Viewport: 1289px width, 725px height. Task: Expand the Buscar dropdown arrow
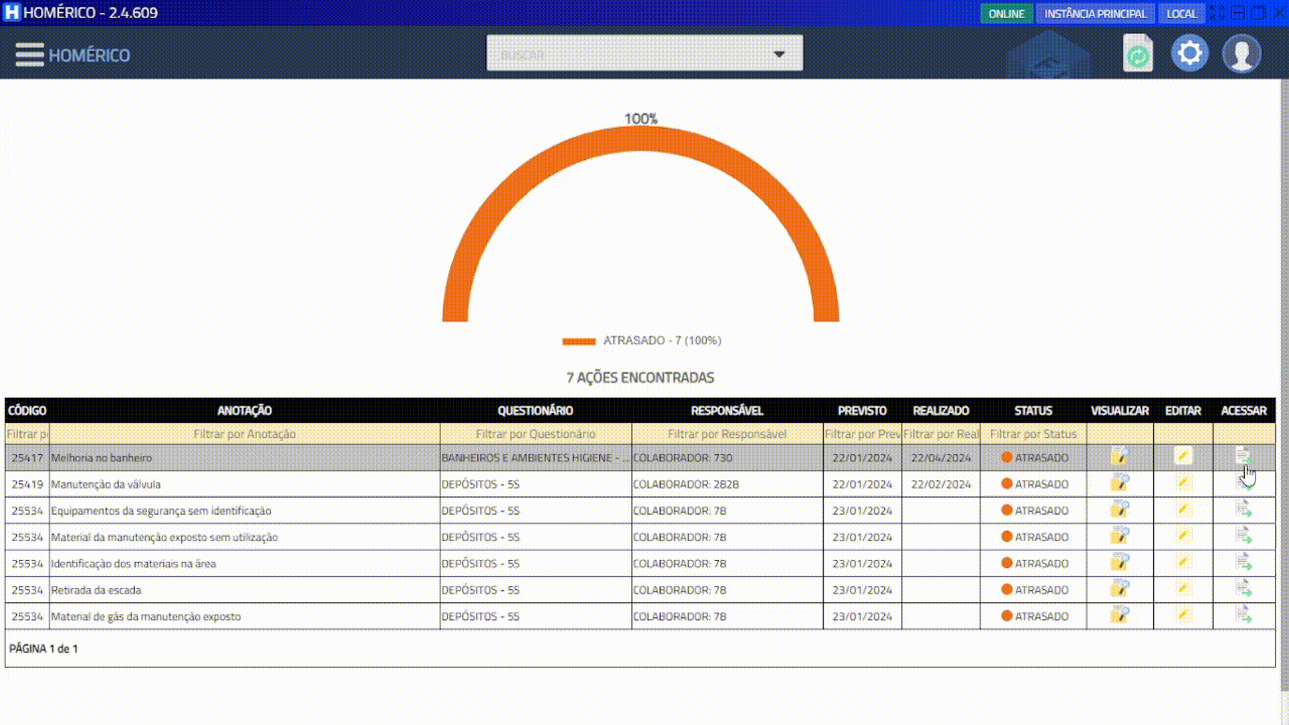coord(779,54)
